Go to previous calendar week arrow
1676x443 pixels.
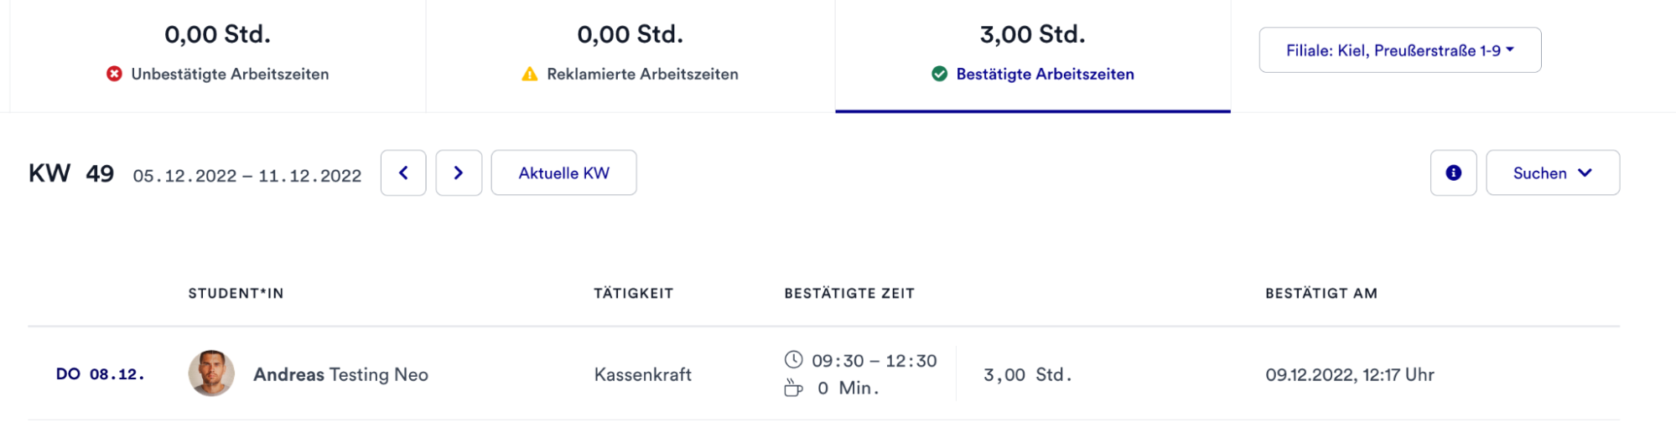403,173
